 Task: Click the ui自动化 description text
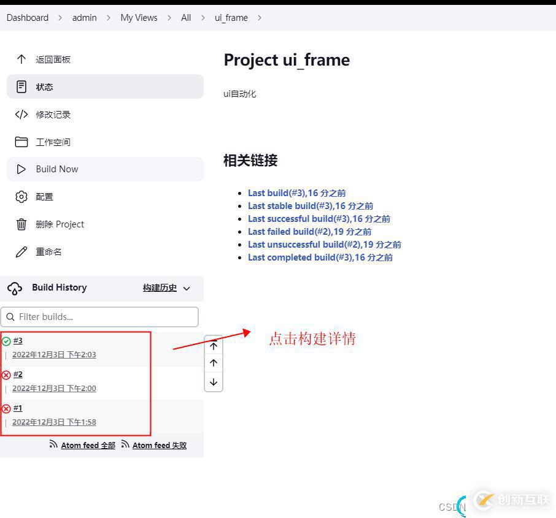coord(240,94)
